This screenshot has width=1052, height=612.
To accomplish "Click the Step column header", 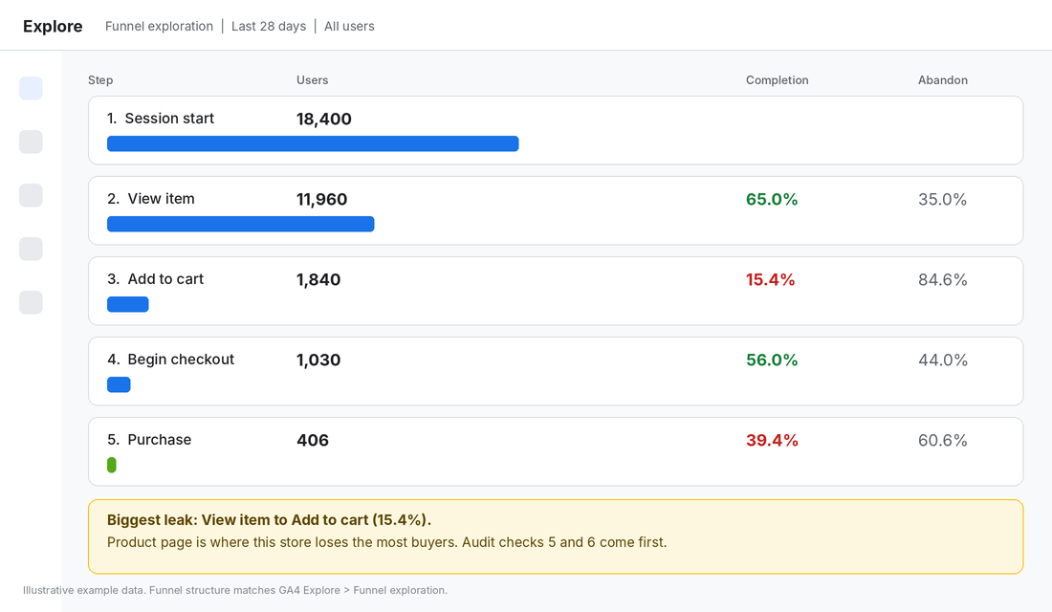I will tap(100, 80).
